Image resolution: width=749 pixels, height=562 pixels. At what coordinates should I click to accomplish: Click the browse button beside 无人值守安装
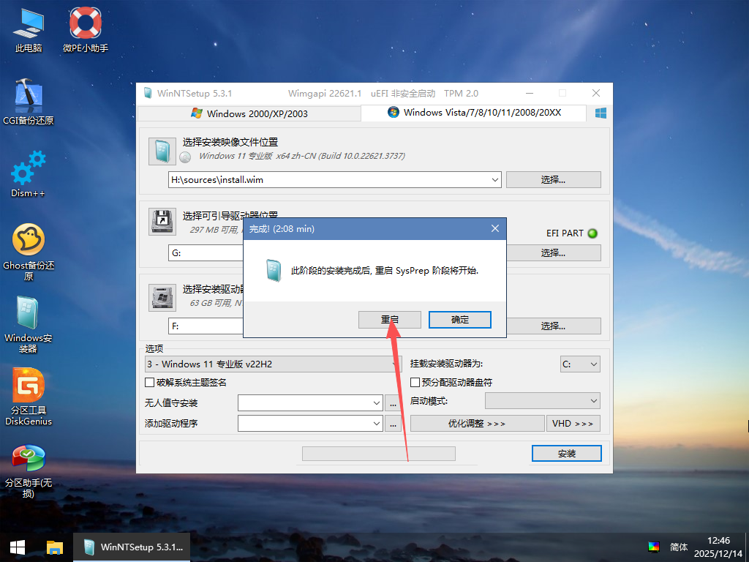[393, 402]
